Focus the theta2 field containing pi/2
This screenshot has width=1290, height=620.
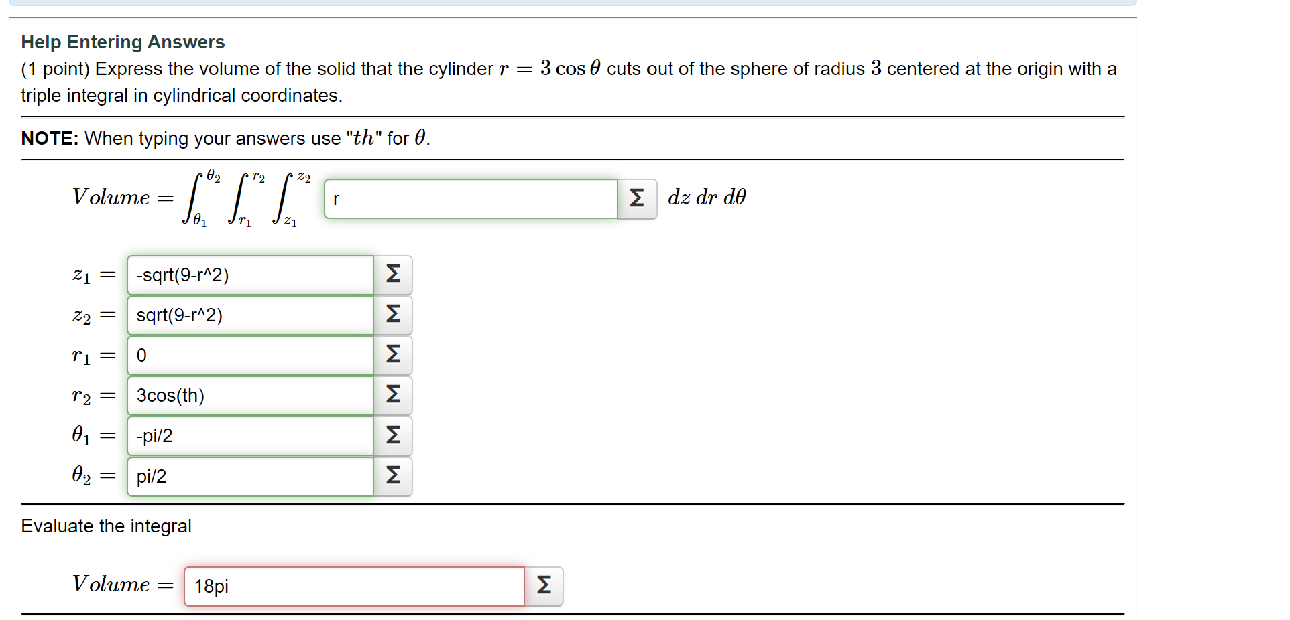coord(249,476)
